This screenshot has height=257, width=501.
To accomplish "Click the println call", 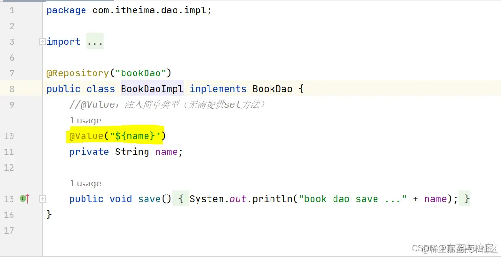I will 272,199.
